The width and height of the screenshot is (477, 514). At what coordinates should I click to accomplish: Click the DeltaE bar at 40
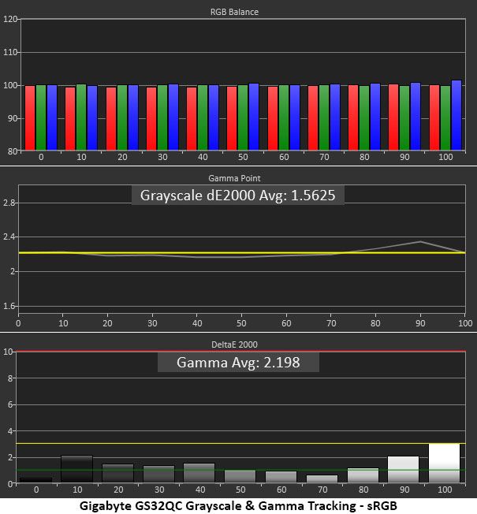(199, 473)
